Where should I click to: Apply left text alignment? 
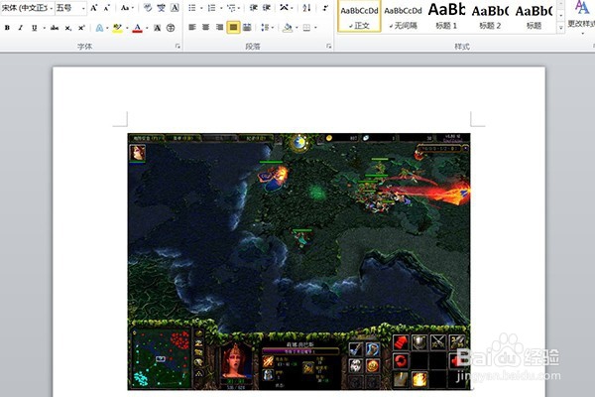coord(192,28)
